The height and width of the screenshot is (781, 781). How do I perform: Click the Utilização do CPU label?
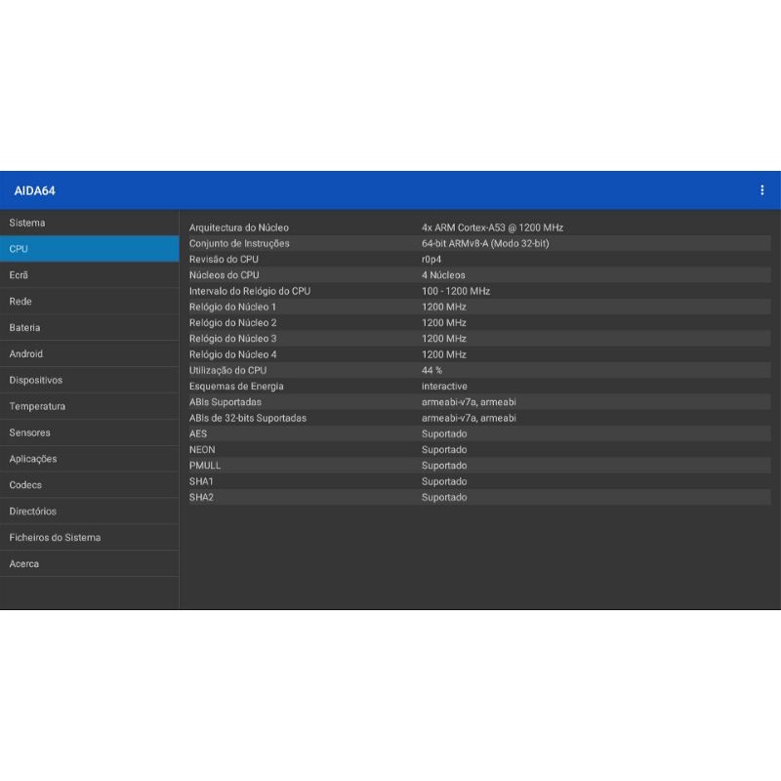pos(227,370)
